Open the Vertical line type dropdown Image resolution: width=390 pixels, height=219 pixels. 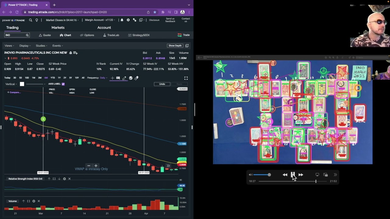11,84
